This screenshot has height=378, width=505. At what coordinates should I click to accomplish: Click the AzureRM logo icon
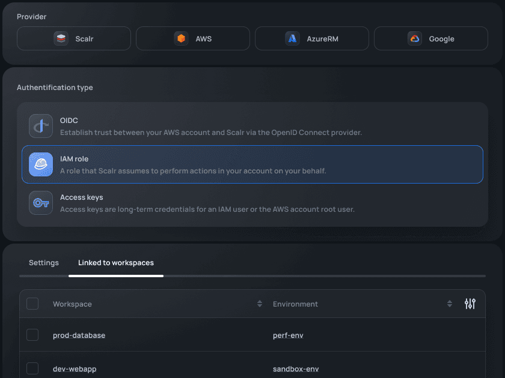click(293, 38)
